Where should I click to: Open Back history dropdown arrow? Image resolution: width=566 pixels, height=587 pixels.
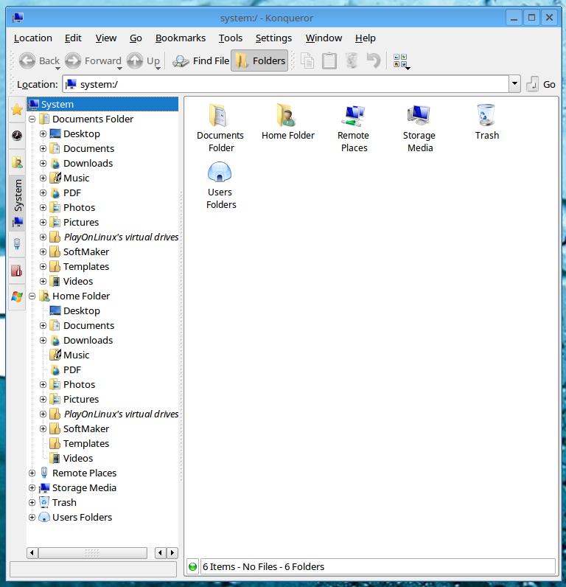click(x=57, y=68)
